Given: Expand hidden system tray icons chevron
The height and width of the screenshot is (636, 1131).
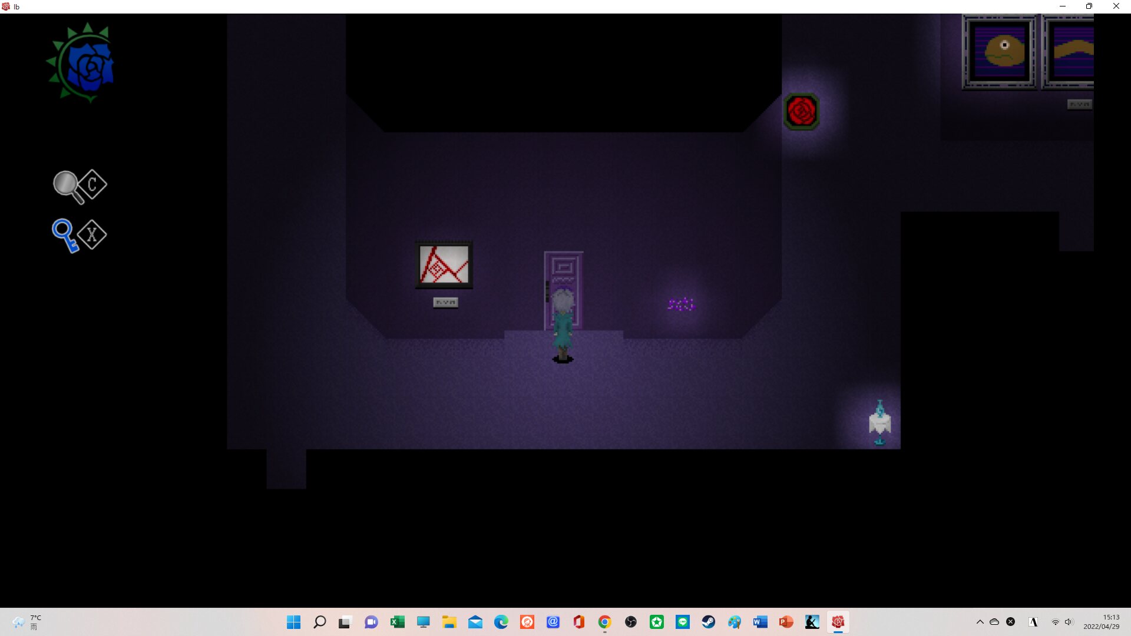Looking at the screenshot, I should (x=980, y=622).
